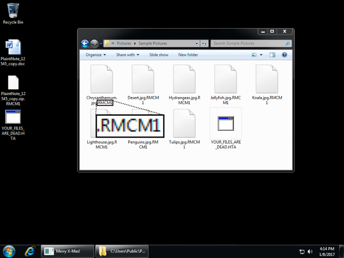Screen dimensions: 344x258
Task: Select the Hydrangeas.jpg.RMCM1 file
Action: point(184,85)
